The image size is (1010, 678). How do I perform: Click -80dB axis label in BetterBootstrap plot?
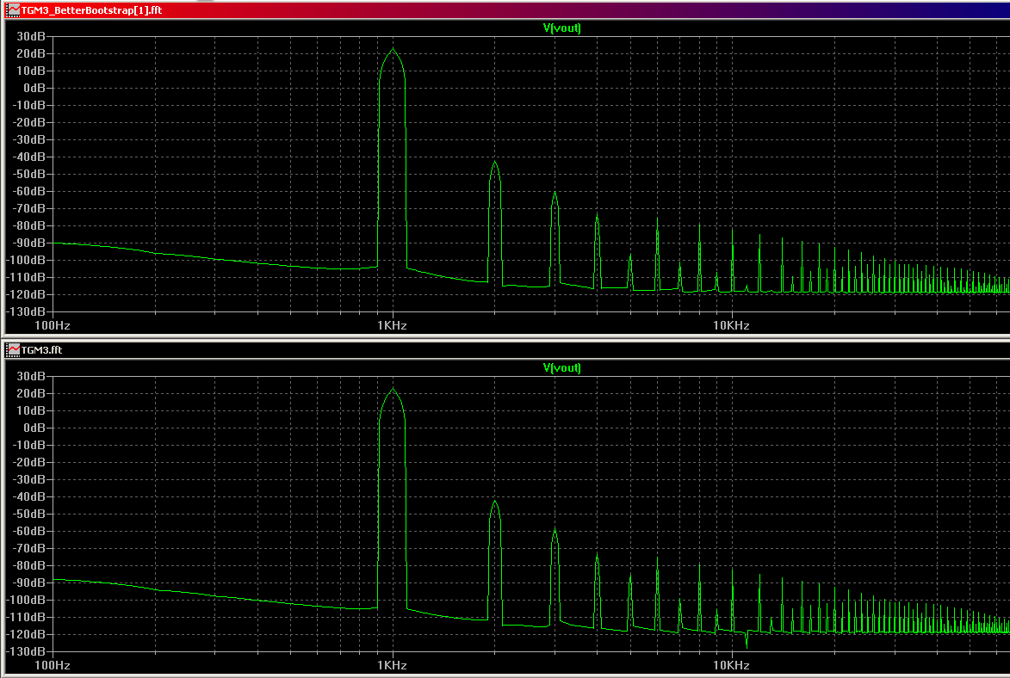pos(29,226)
